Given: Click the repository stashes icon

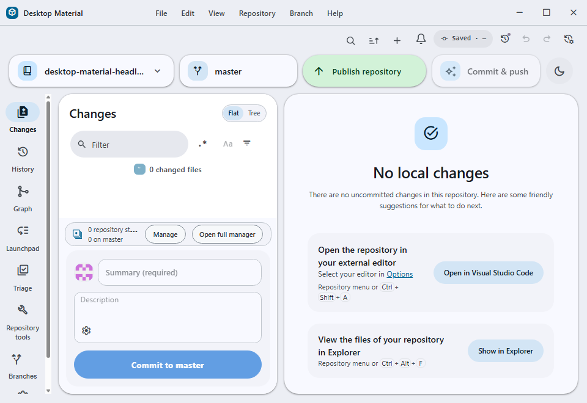Looking at the screenshot, I should coord(78,234).
